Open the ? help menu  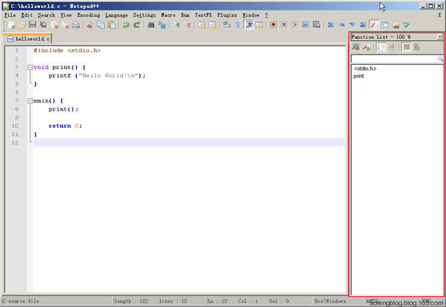266,15
